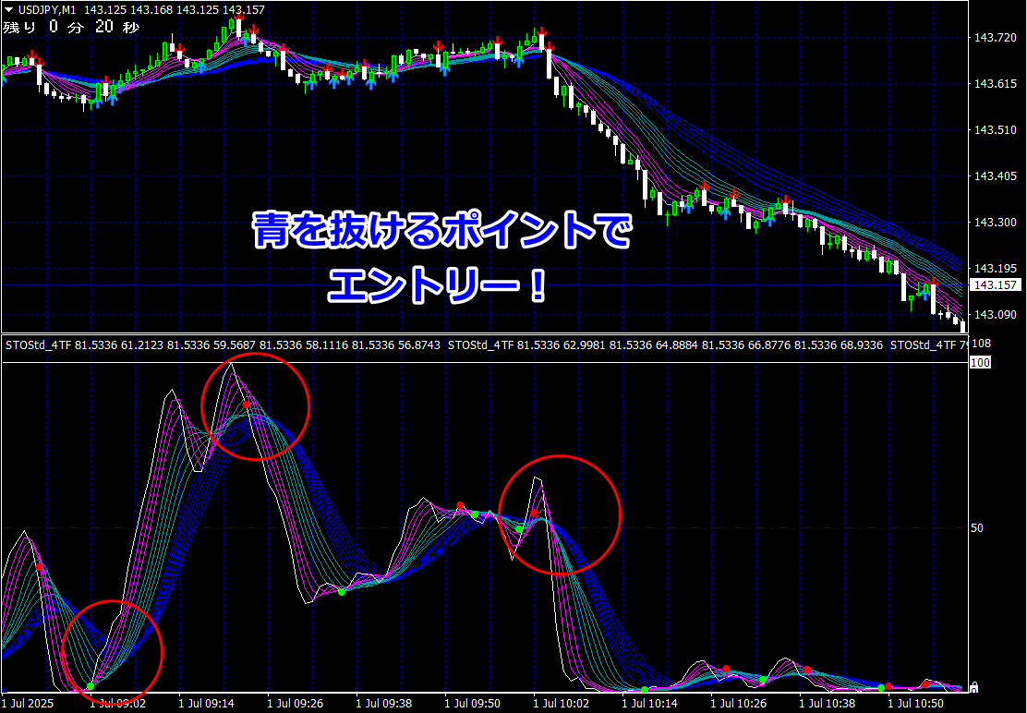Screen dimensions: 1027x713
Task: Click the 143.090 price axis label
Action: tap(995, 315)
